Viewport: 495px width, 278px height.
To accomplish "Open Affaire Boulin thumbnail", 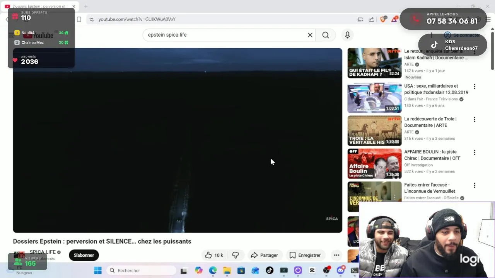I will 374,164.
